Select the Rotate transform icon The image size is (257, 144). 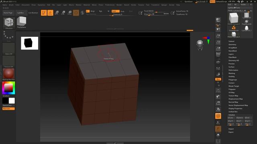[69, 13]
